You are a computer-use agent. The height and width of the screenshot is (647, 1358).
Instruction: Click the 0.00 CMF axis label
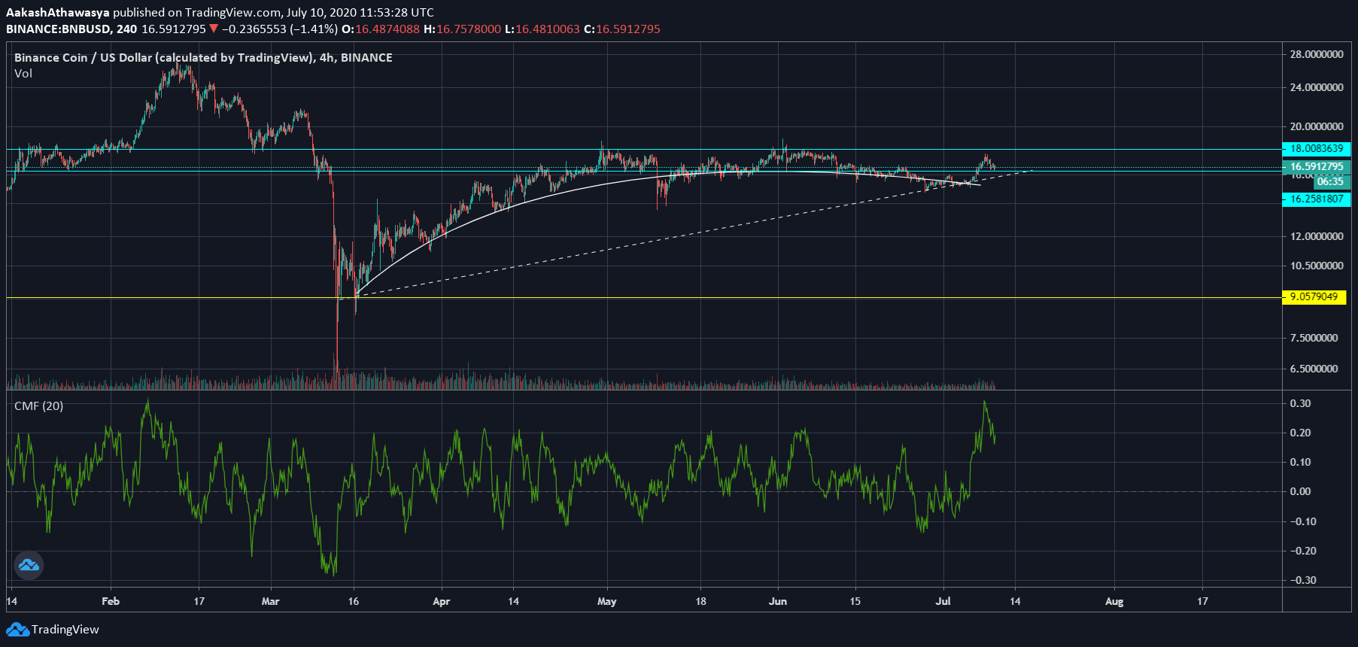point(1300,491)
